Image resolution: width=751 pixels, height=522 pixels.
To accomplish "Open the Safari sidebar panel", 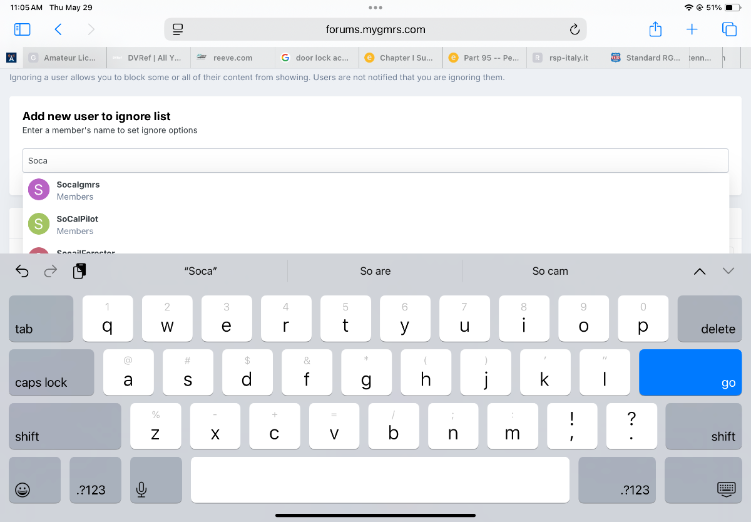I will click(x=22, y=29).
